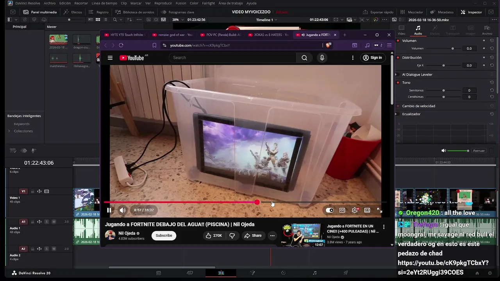Select the Audio tab in the Inspector
The image size is (500, 281).
(418, 30)
